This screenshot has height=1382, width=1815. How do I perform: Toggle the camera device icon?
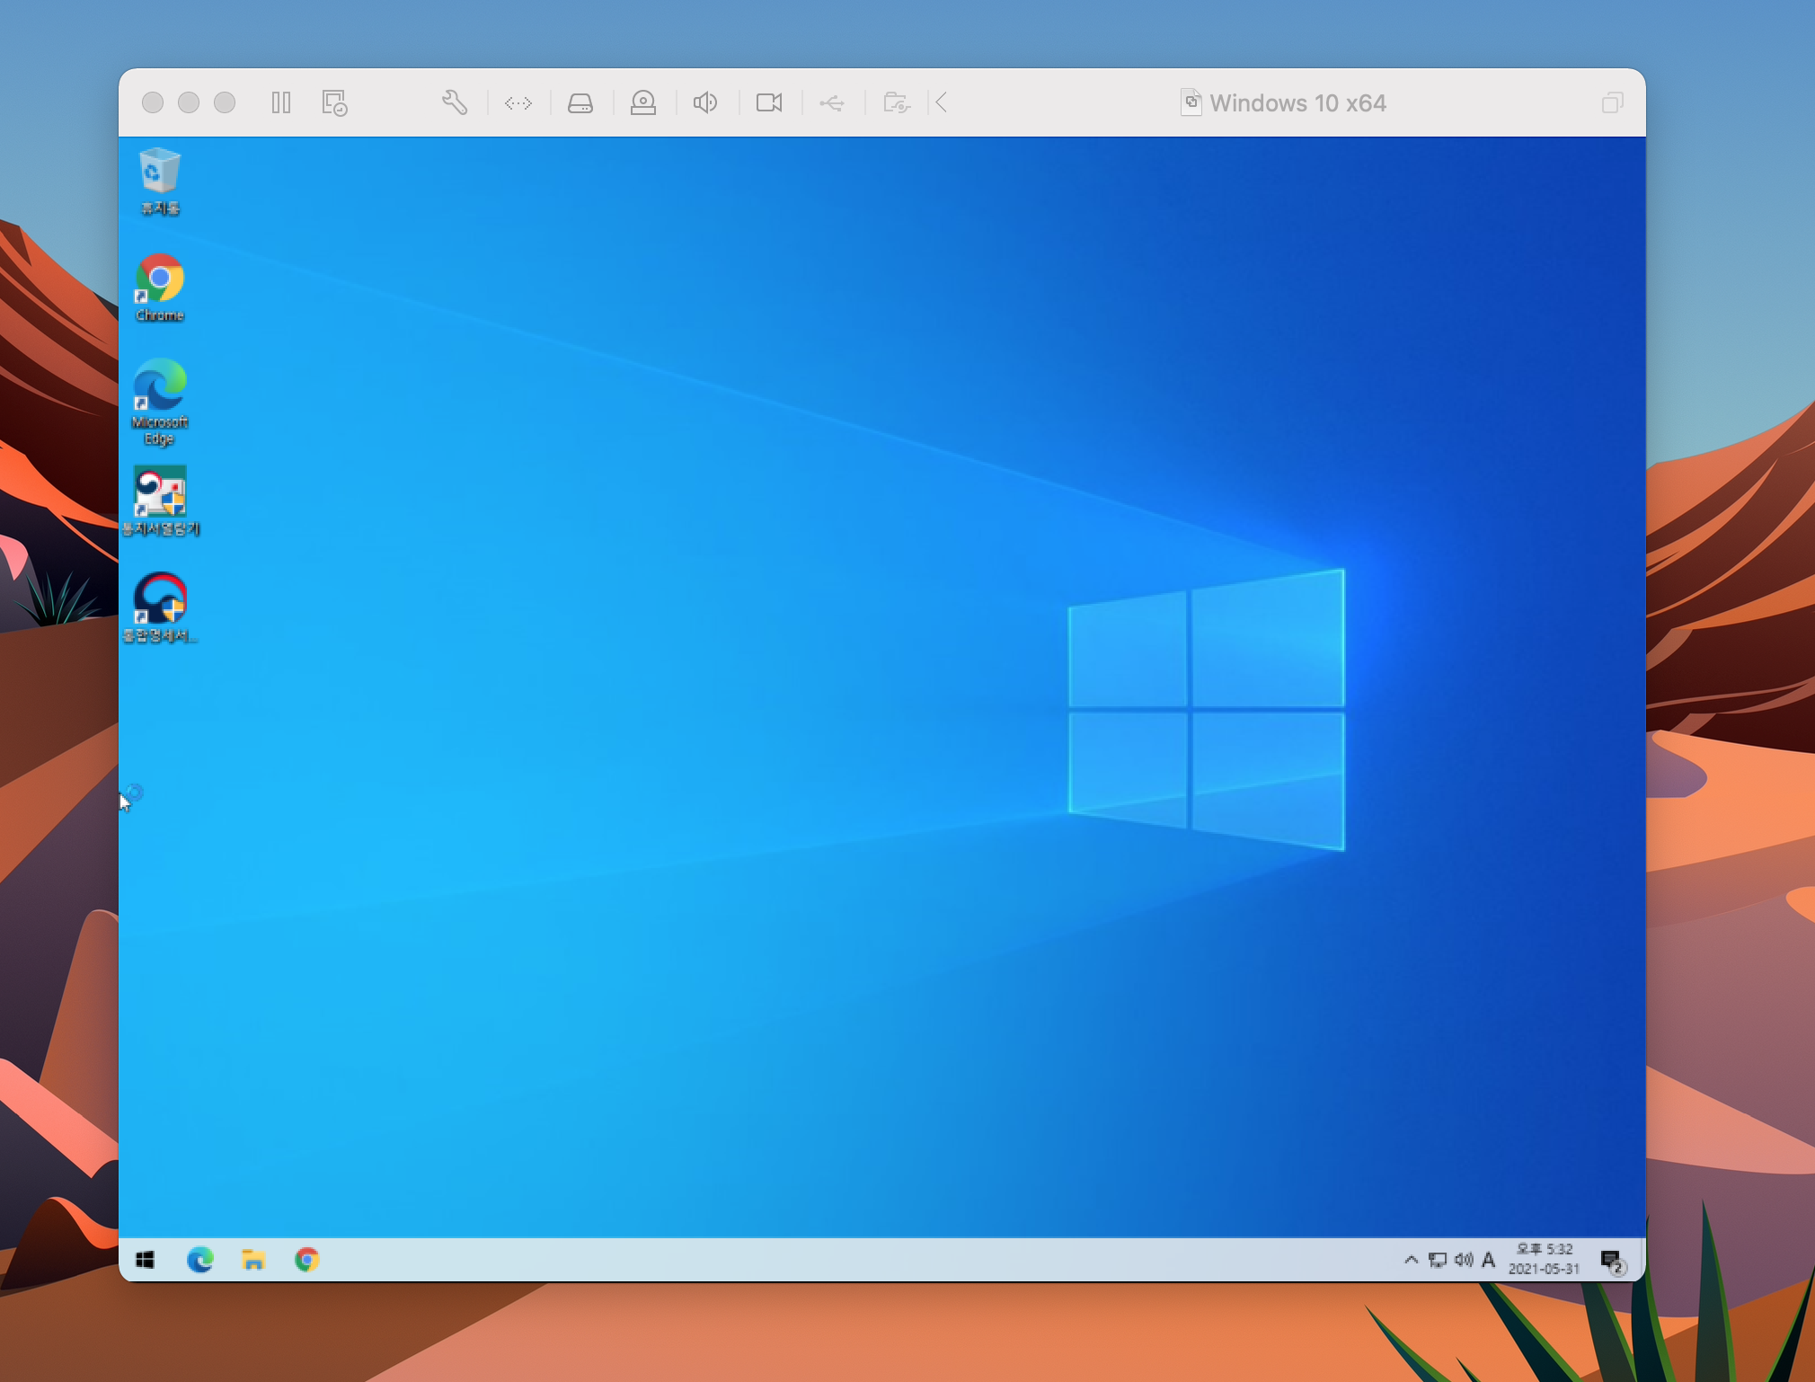[x=769, y=103]
